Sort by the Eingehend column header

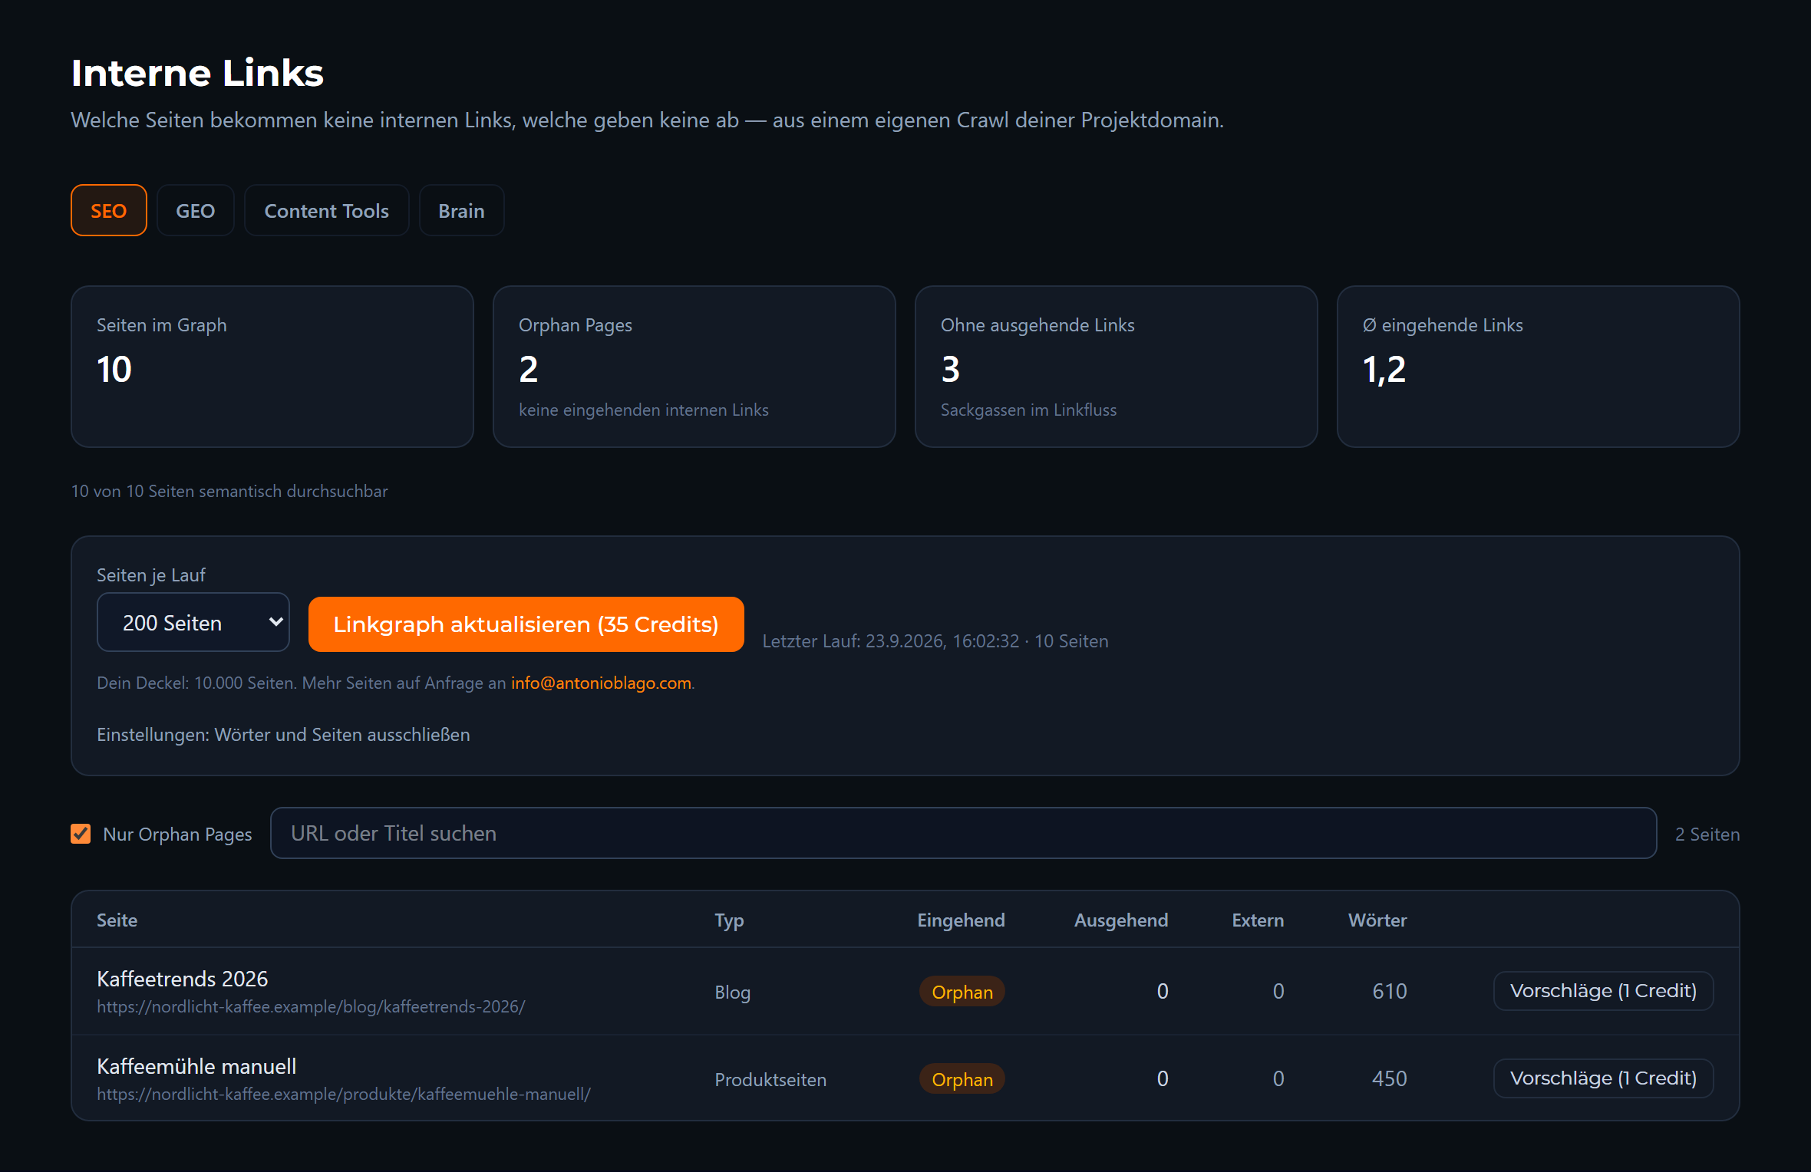coord(961,920)
